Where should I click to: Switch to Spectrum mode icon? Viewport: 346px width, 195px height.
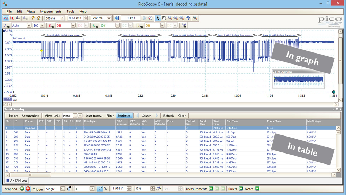point(18,18)
